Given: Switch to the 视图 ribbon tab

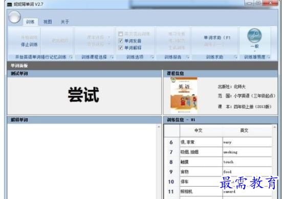Looking at the screenshot, I should pos(48,22).
